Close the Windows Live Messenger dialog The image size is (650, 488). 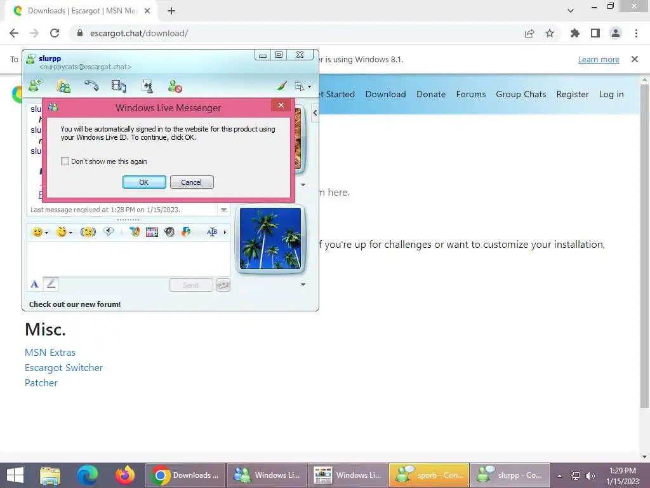point(281,105)
